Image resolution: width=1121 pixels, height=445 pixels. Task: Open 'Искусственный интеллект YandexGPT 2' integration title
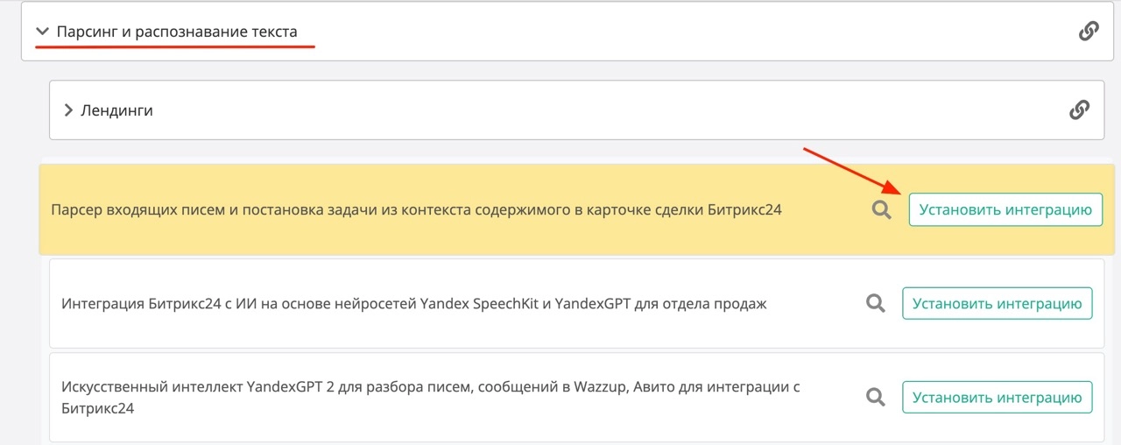(x=263, y=386)
